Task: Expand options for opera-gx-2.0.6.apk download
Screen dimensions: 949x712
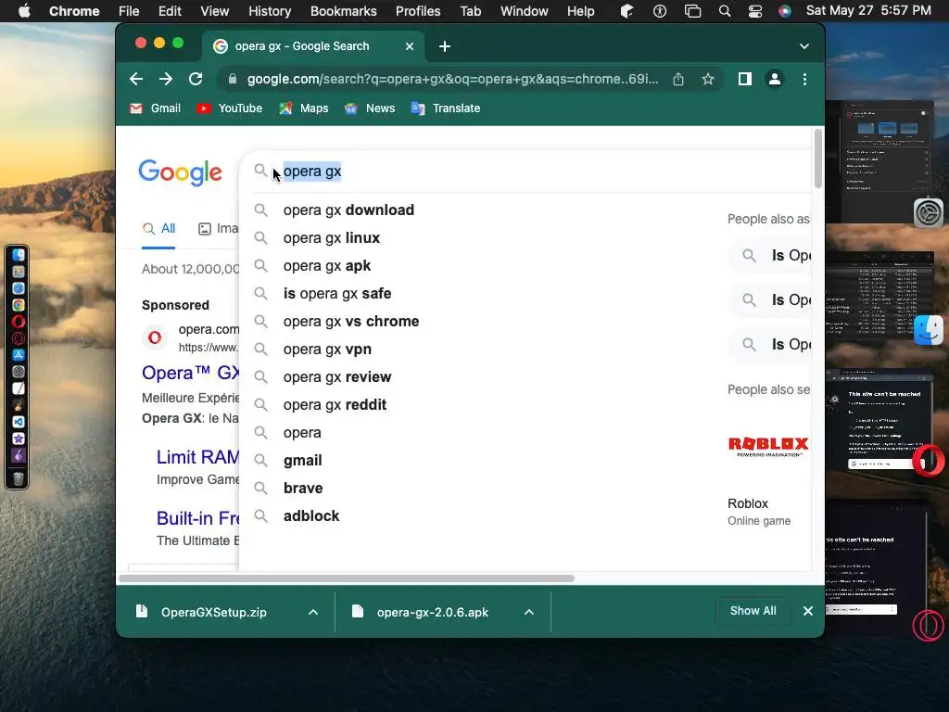Action: (x=529, y=612)
